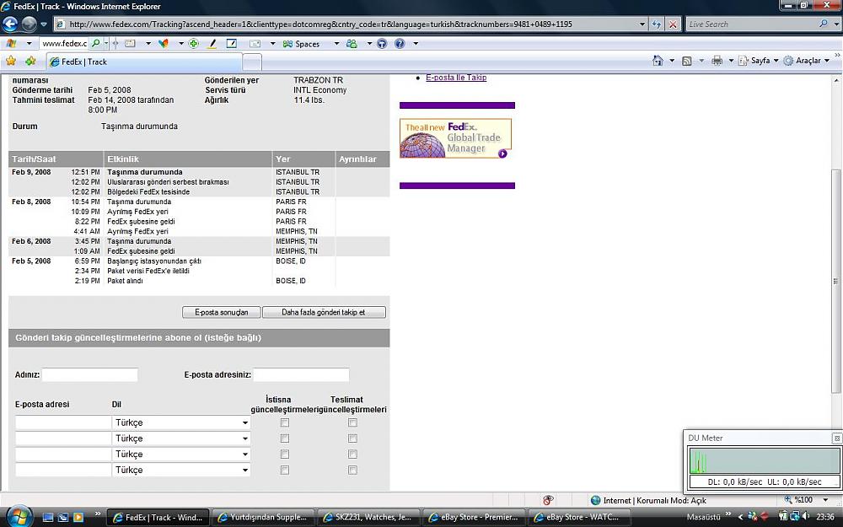This screenshot has width=843, height=527.
Task: Switch to SKZ231, Watches taskbar window
Action: tap(369, 518)
